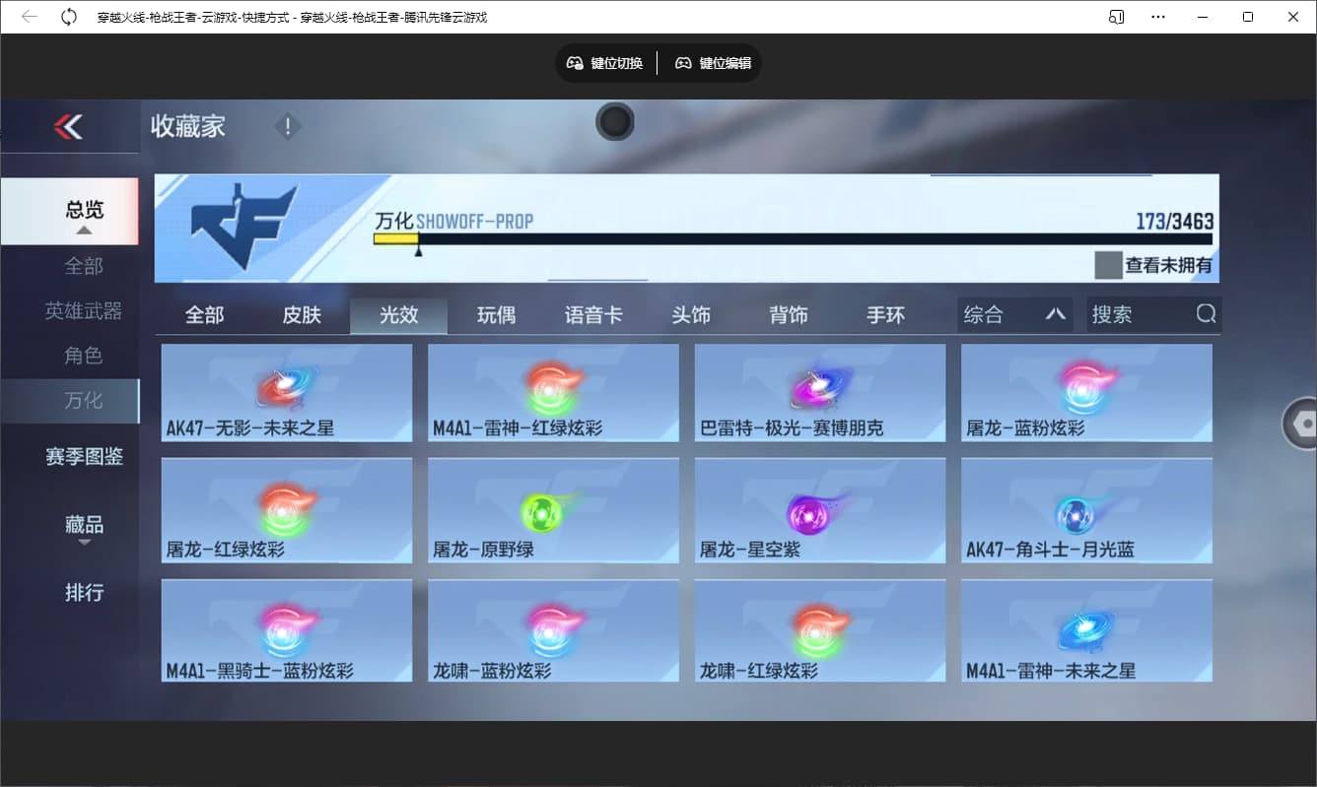1317x787 pixels.
Task: Click the refresh icon in the title bar
Action: coord(67,16)
